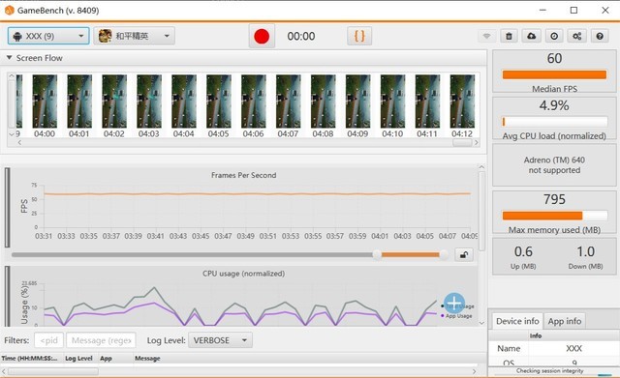Delete session using the trash icon
Image resolution: width=620 pixels, height=378 pixels.
click(x=509, y=37)
